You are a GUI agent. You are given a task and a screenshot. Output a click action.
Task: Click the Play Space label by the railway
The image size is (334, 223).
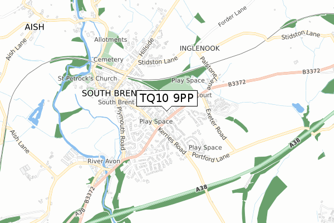tap(188, 80)
